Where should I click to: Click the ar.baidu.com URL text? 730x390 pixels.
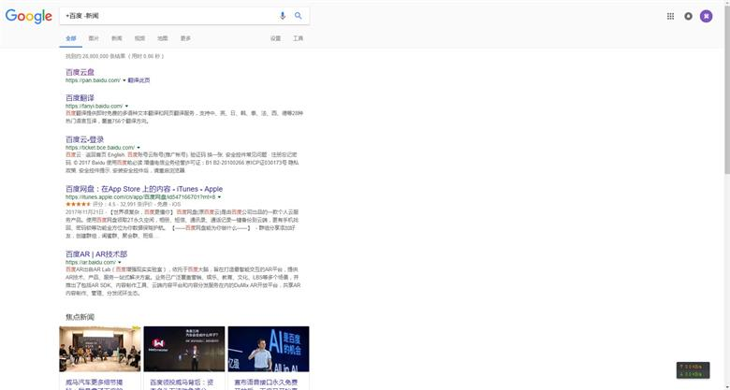click(91, 263)
